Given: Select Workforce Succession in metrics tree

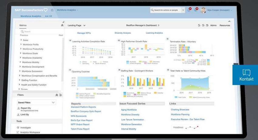Looking at the screenshot, I should [x=32, y=71].
